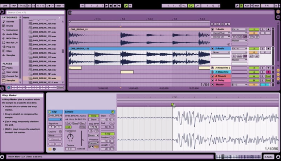
Task: Open the Drums category in browser
Action: [10, 26]
